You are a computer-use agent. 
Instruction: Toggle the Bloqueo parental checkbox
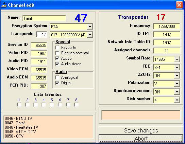coord(57,53)
